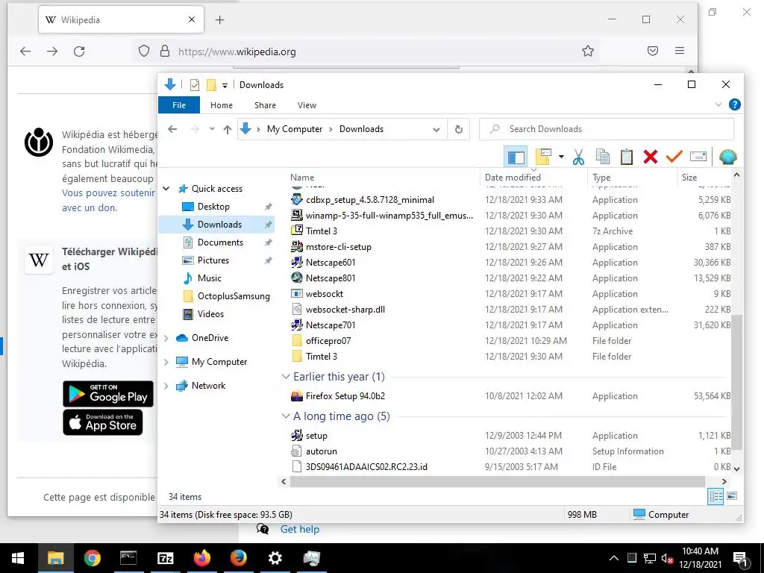Click the padlock site info icon

[x=165, y=51]
